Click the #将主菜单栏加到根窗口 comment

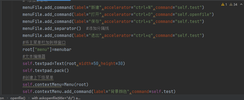tap(44, 43)
